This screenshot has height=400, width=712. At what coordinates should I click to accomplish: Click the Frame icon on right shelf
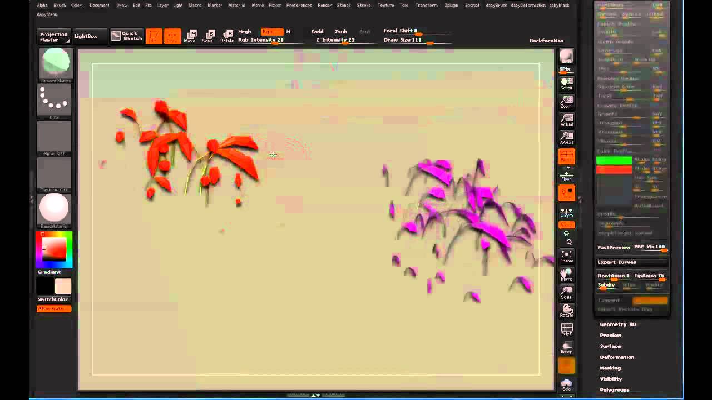[566, 256]
